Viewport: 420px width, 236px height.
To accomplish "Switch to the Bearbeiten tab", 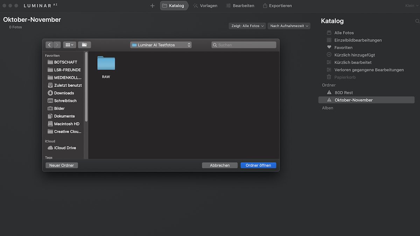I will pos(240,6).
